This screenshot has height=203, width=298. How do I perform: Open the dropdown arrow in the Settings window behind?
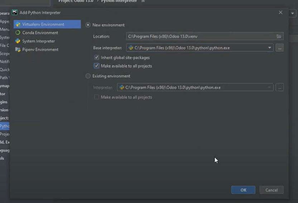[x=293, y=14]
